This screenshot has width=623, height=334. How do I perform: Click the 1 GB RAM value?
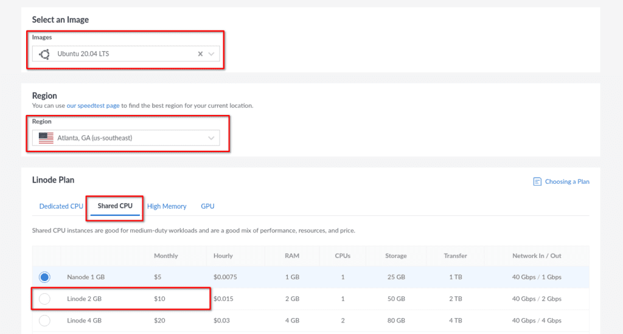coord(292,277)
